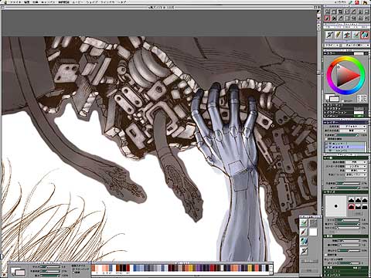The width and height of the screenshot is (371, 278).
Task: Select the freehand radio button in bottom bar
Action: point(73,270)
